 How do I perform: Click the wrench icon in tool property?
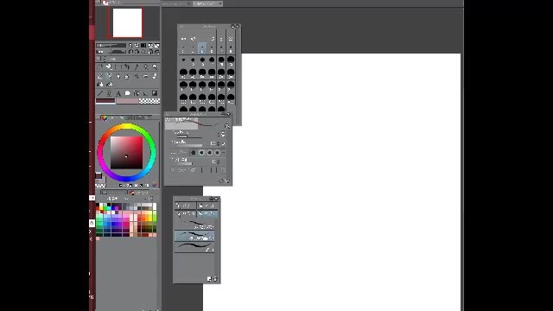coord(226,126)
